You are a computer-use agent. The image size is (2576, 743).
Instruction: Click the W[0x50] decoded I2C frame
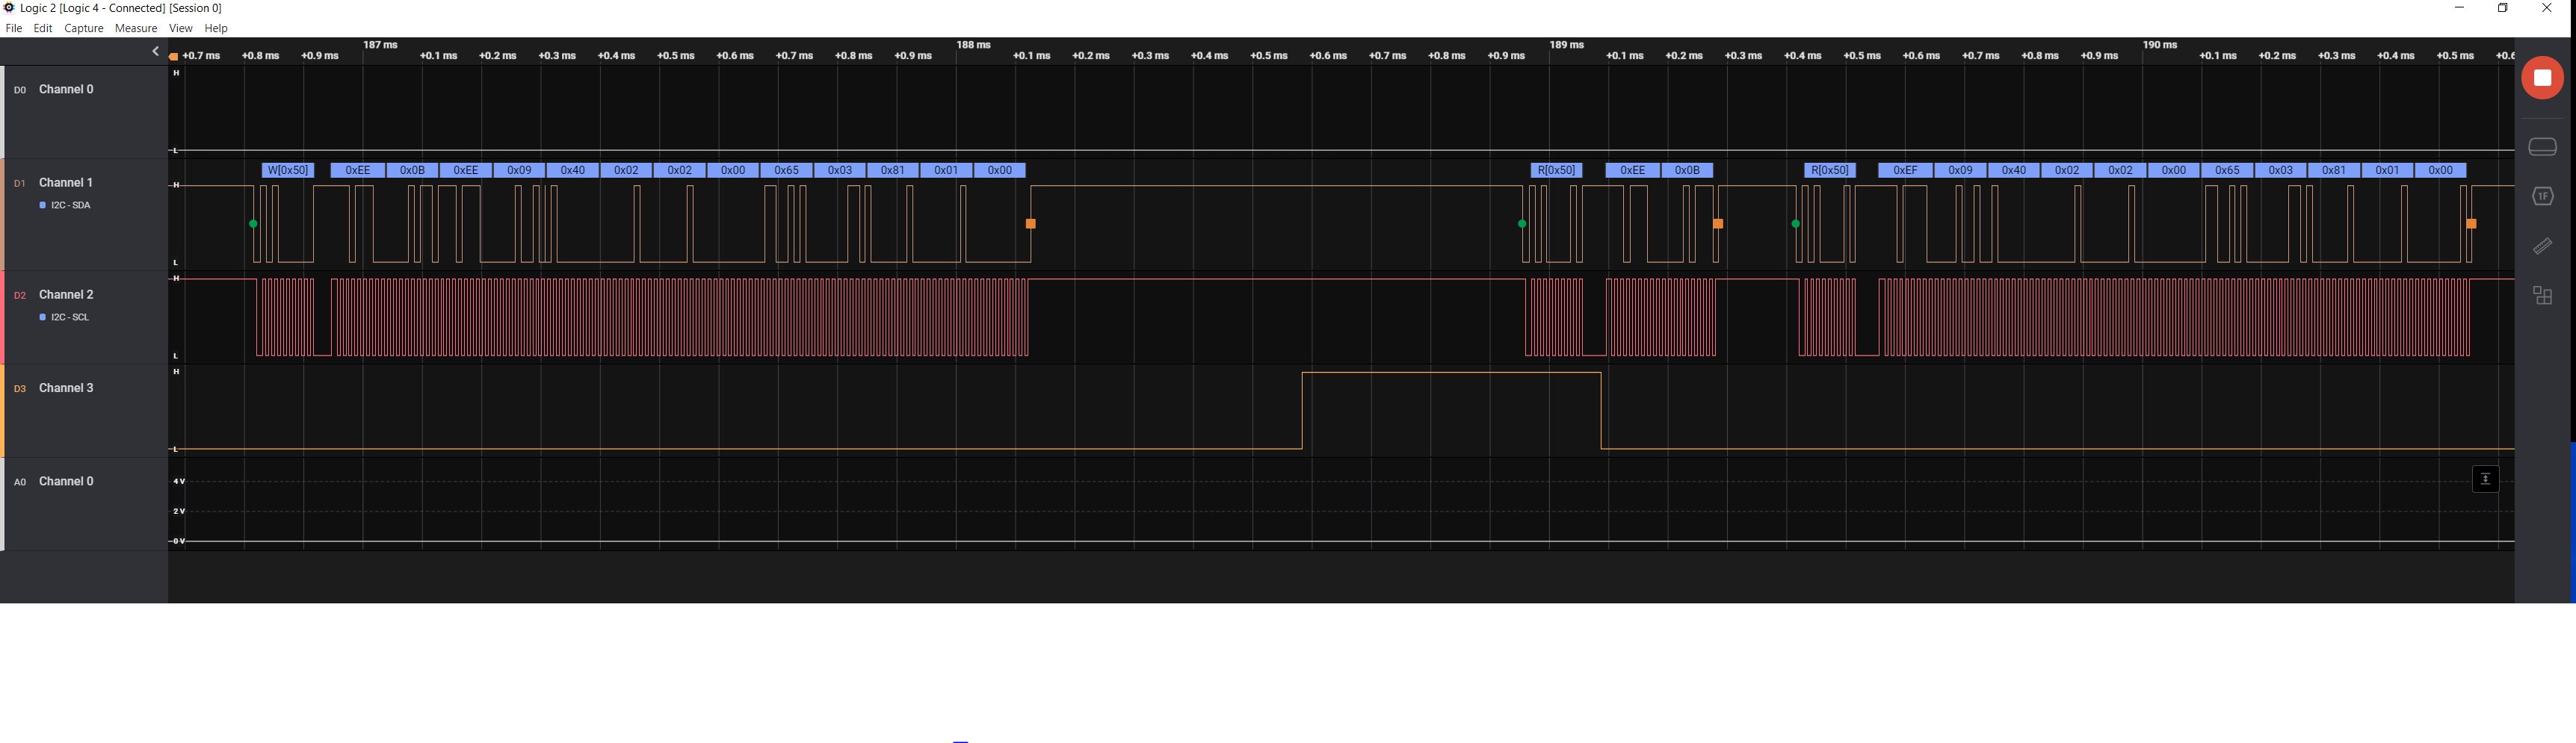coord(288,171)
